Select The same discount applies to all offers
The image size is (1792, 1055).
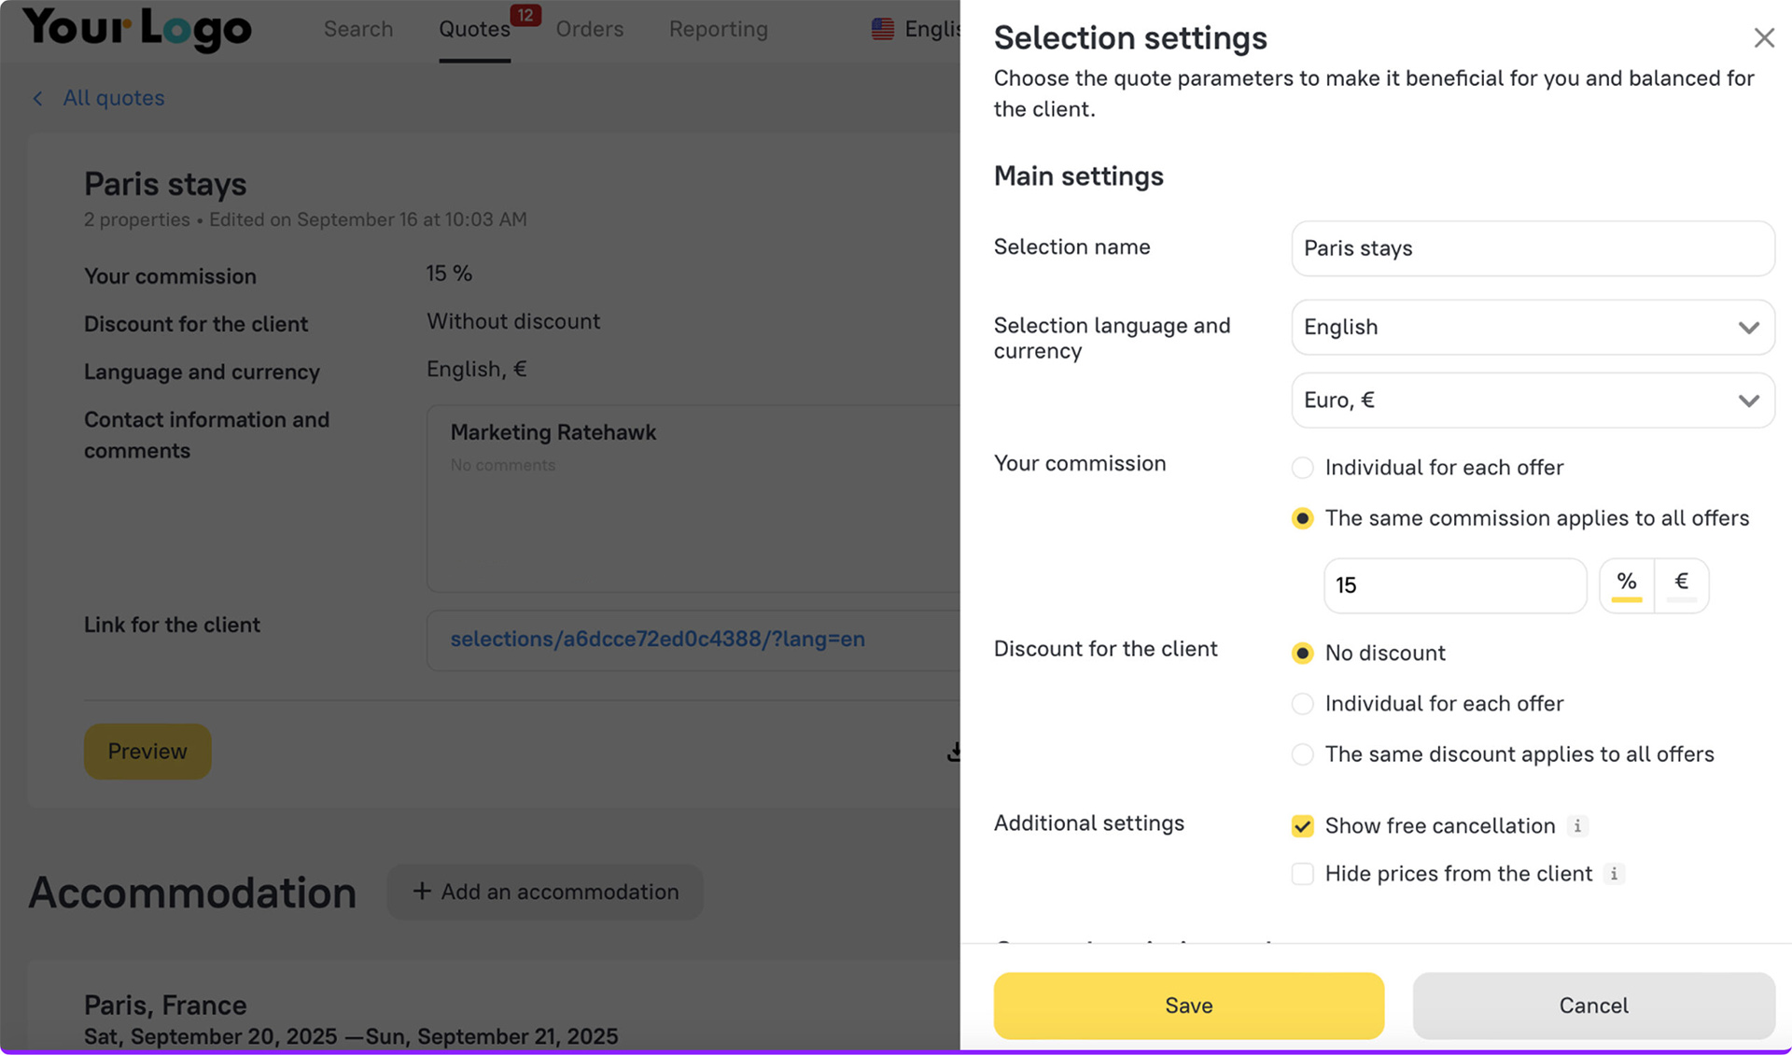pyautogui.click(x=1303, y=754)
